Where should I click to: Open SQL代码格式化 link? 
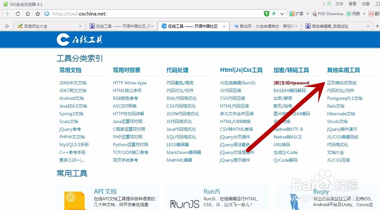click(x=181, y=137)
